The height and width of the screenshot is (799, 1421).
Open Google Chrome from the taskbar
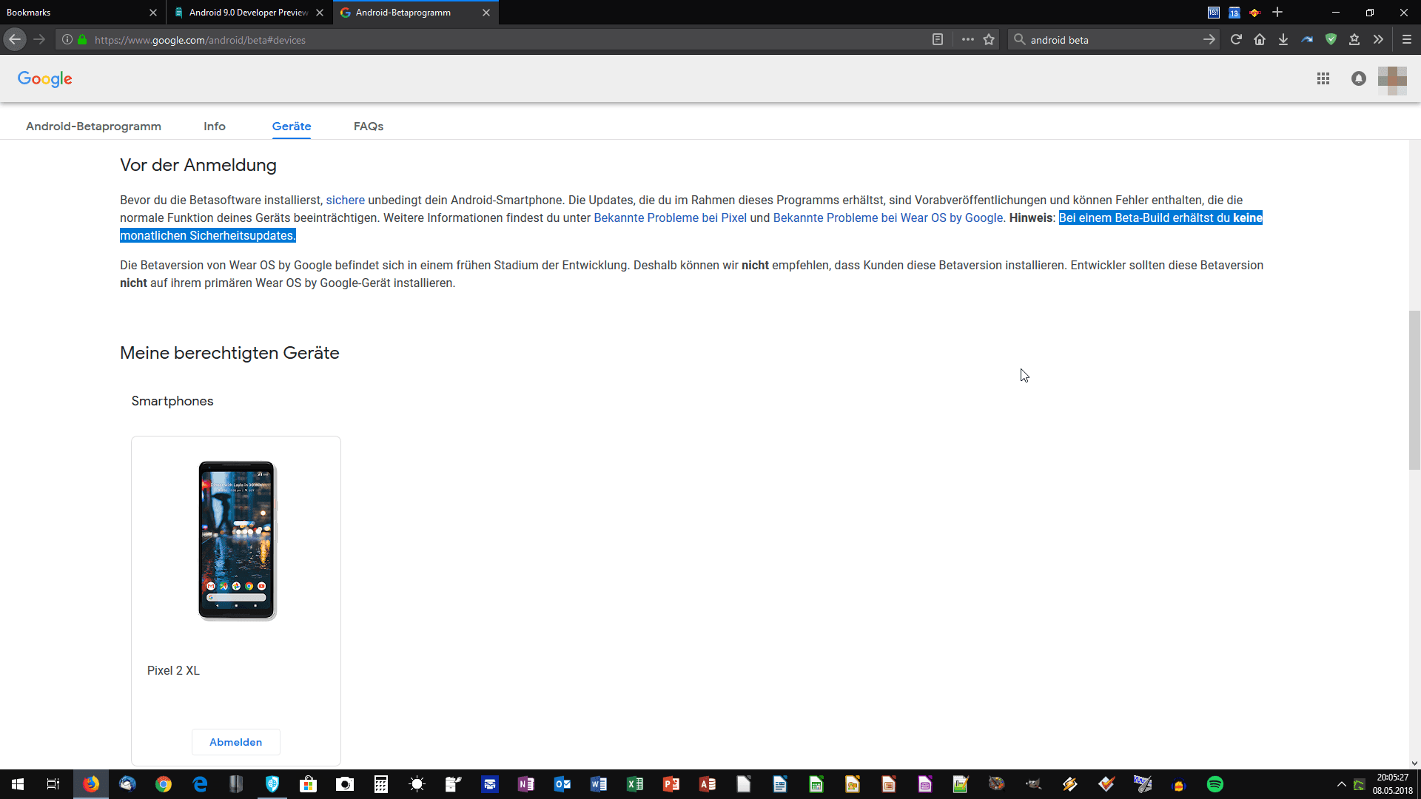(x=164, y=784)
